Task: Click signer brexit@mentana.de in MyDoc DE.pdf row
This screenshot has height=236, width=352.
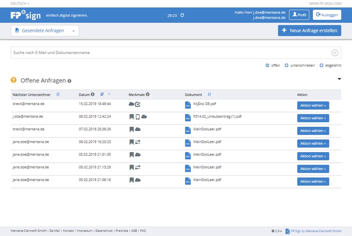Action: point(29,104)
